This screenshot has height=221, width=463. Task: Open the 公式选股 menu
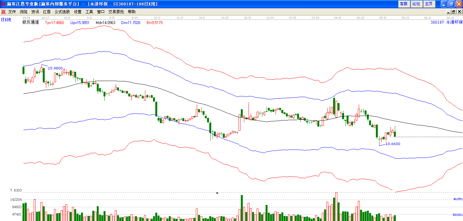point(62,12)
